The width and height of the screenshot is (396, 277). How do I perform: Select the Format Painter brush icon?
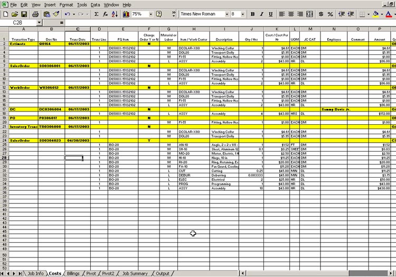click(x=56, y=14)
